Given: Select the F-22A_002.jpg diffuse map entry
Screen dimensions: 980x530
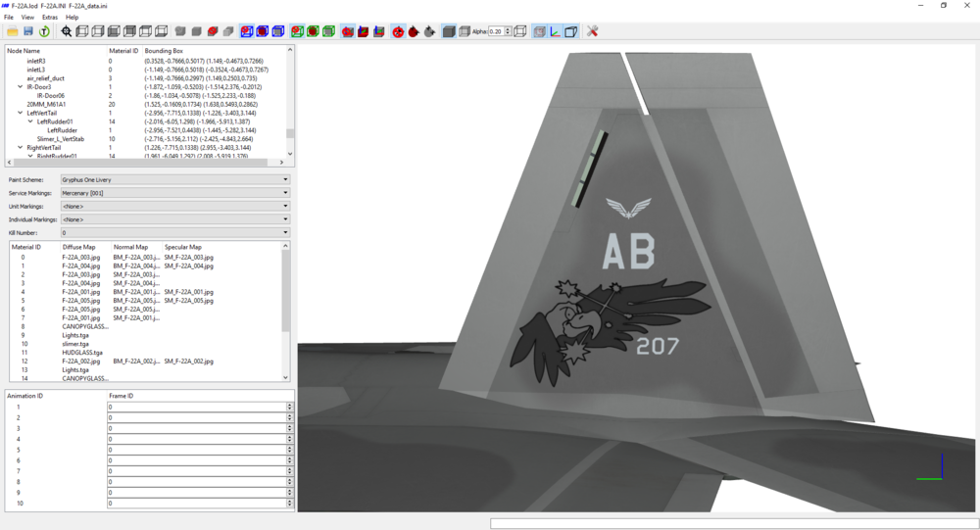Looking at the screenshot, I should point(80,361).
